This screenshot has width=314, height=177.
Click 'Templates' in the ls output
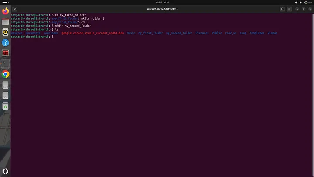coord(257,33)
